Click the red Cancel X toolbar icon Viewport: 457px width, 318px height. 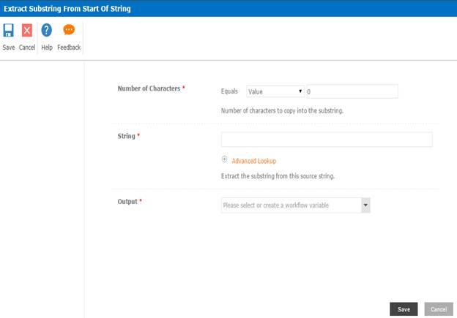coord(27,31)
